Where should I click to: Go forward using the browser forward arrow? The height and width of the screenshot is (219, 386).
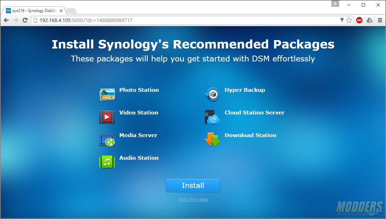coord(16,20)
